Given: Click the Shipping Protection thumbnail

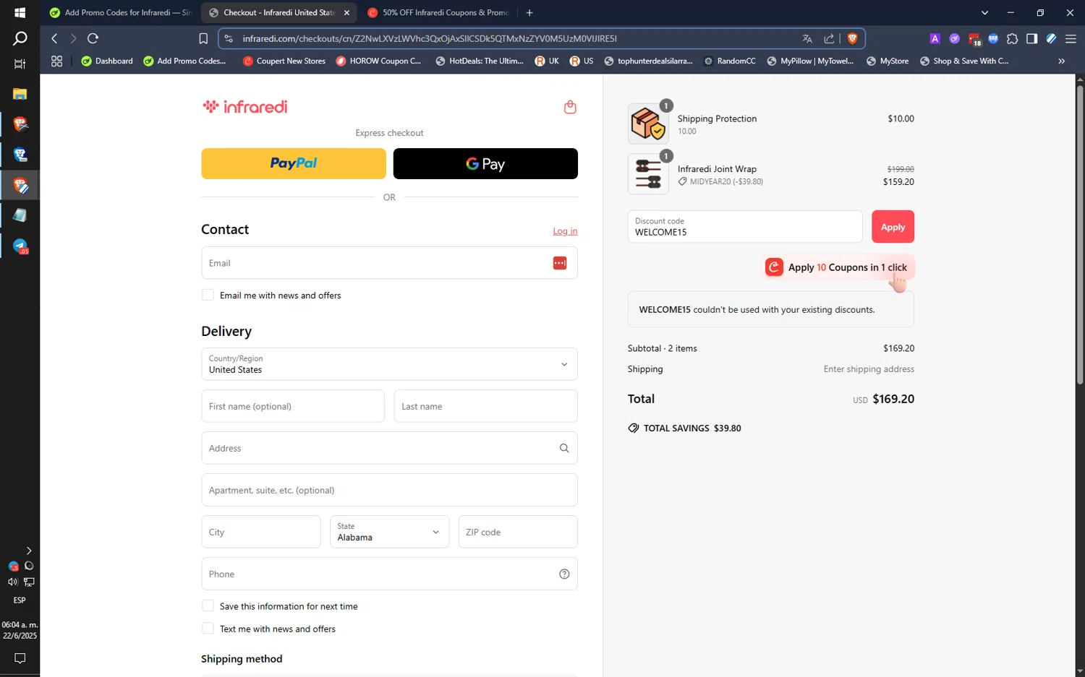Looking at the screenshot, I should tap(648, 124).
